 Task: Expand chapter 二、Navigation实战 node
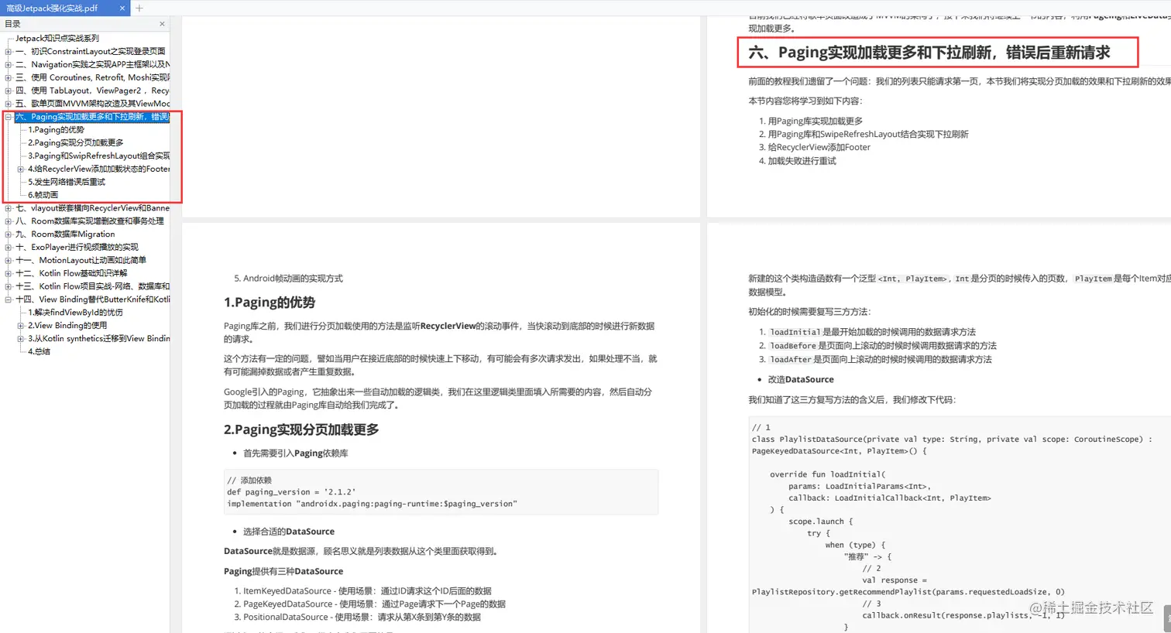(9, 65)
